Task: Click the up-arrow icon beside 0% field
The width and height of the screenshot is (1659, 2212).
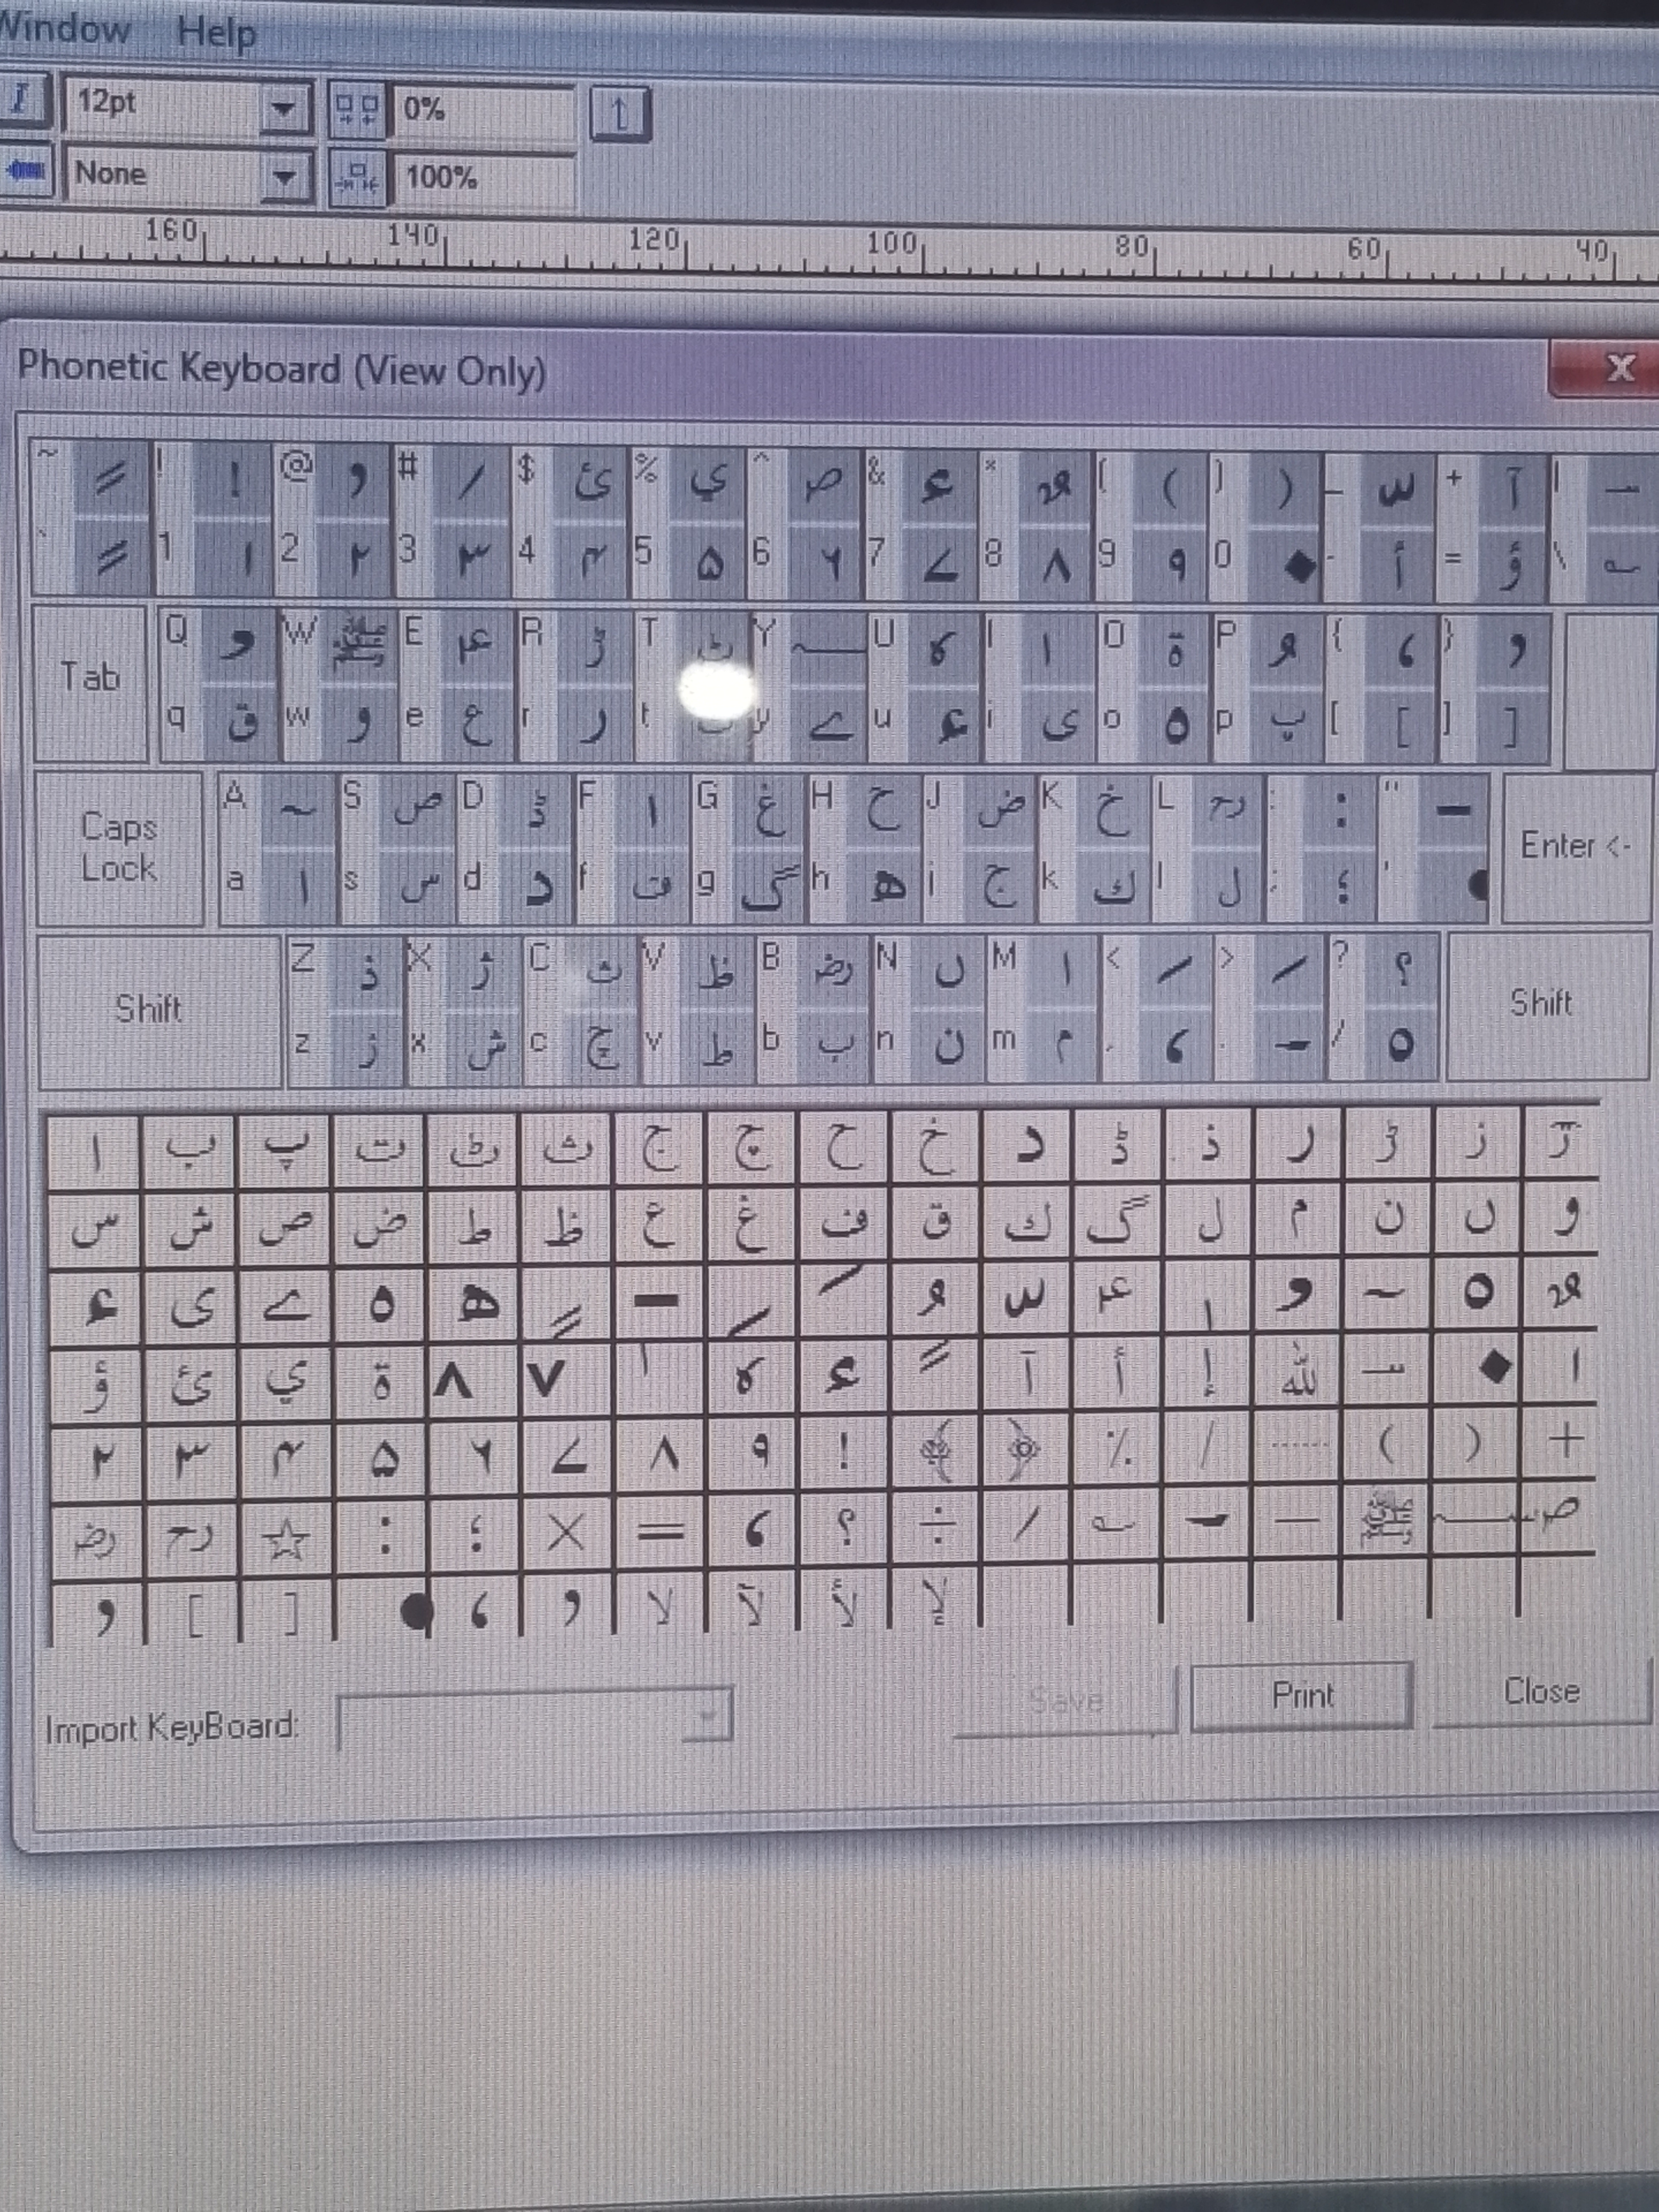Action: pyautogui.click(x=620, y=114)
